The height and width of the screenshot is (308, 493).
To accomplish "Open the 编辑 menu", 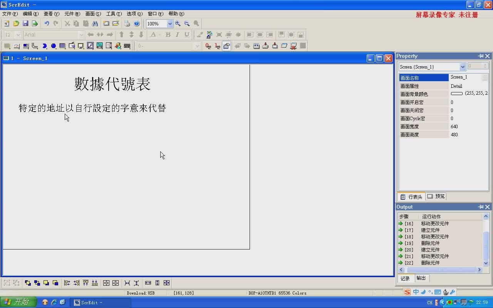I will point(31,14).
